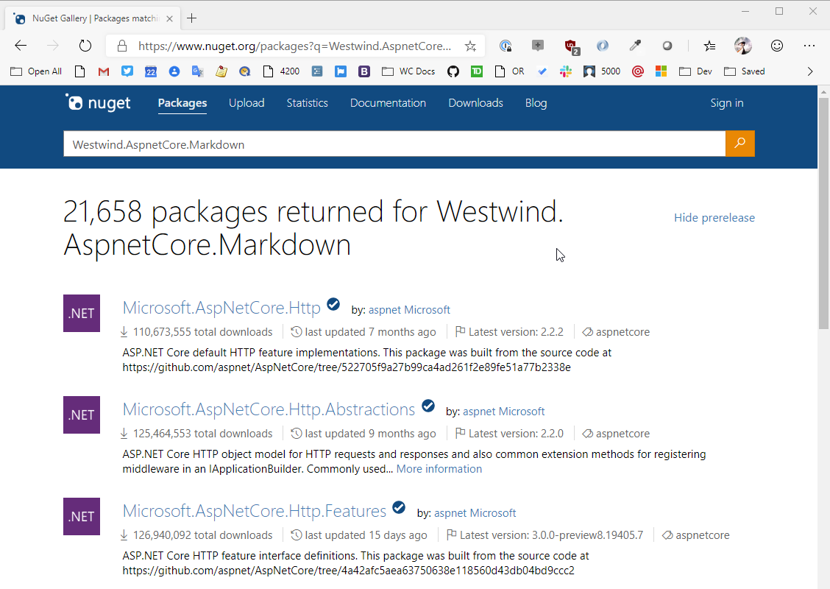Click the page vertical scrollbar thumb
The height and width of the screenshot is (589, 830).
823,214
